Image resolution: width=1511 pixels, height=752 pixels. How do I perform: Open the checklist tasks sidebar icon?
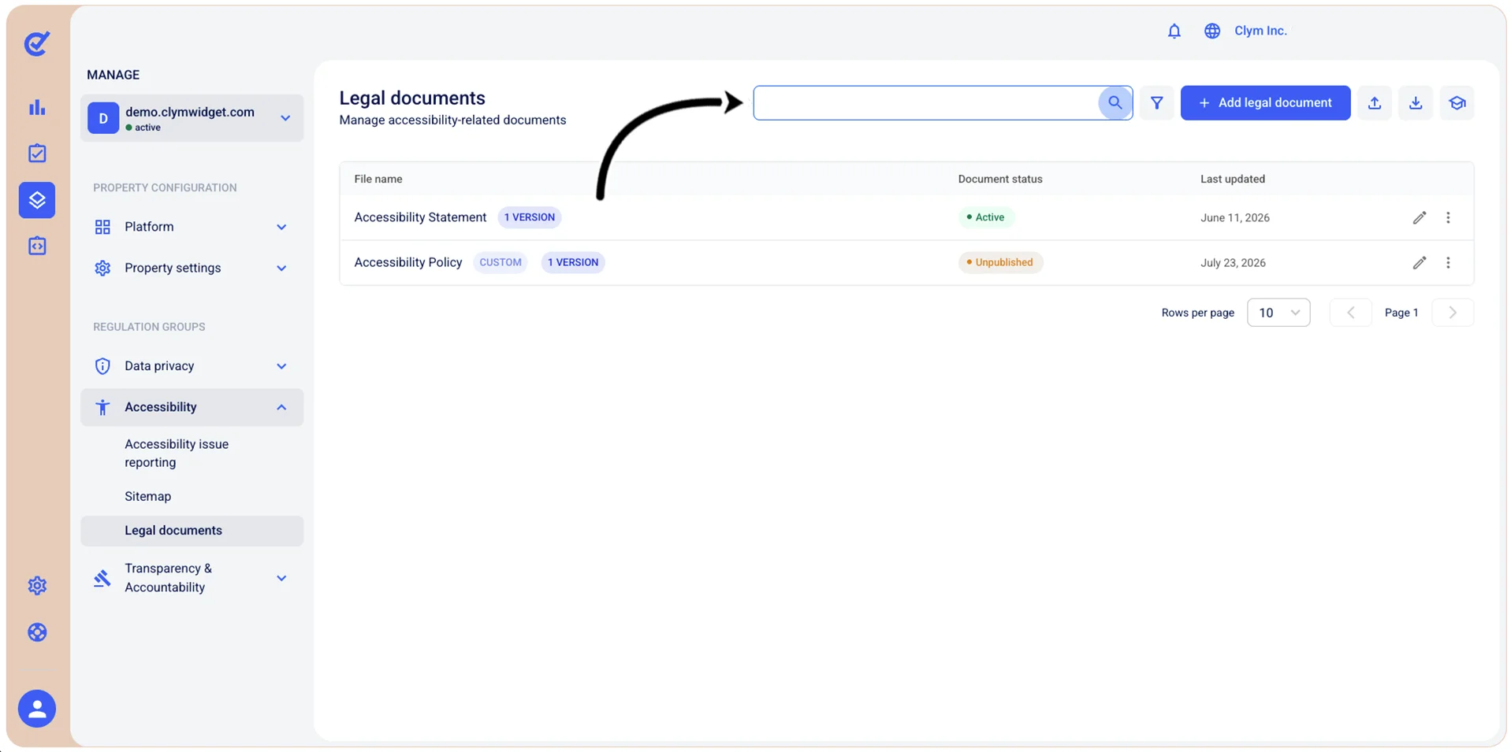click(x=37, y=154)
